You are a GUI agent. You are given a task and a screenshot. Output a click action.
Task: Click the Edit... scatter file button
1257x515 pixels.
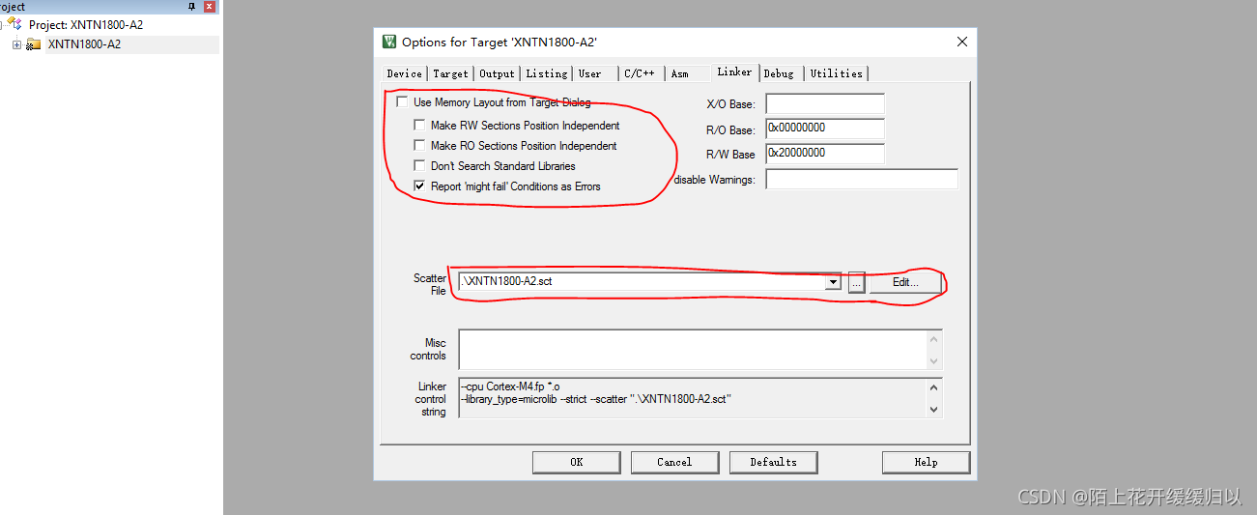click(905, 282)
